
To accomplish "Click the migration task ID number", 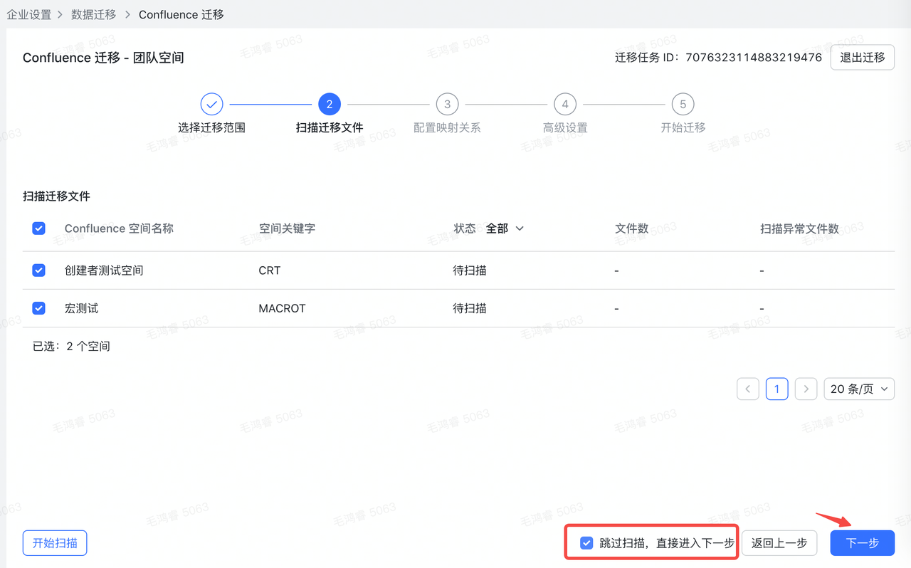I will (x=754, y=58).
